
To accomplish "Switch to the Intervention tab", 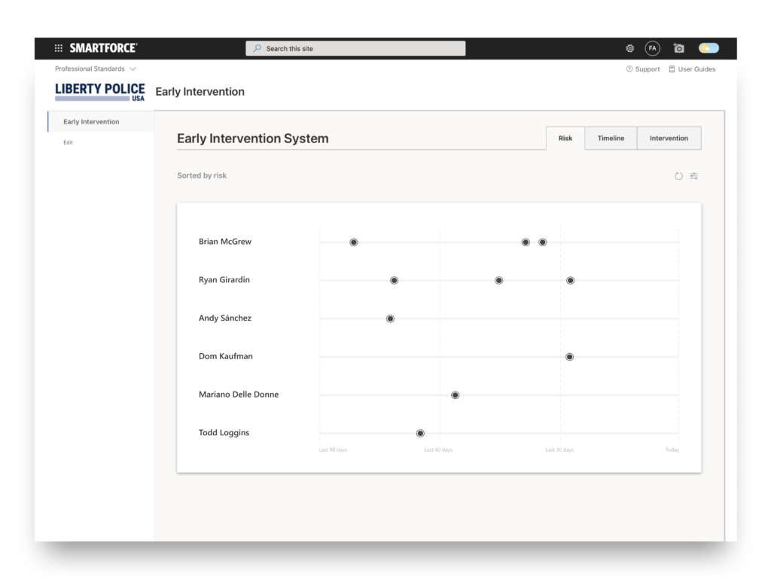I will point(669,139).
